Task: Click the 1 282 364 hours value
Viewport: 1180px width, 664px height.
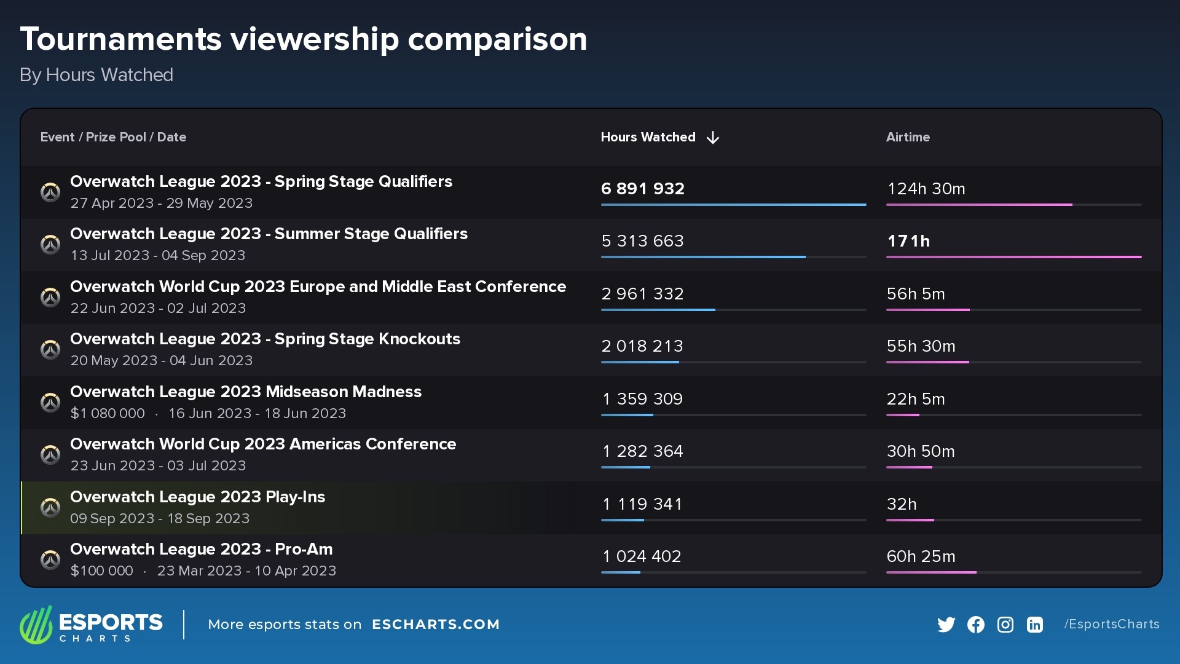Action: click(642, 451)
